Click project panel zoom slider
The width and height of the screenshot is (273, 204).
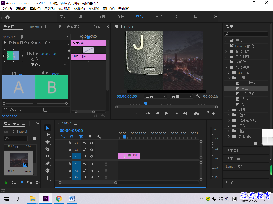click(x=37, y=182)
